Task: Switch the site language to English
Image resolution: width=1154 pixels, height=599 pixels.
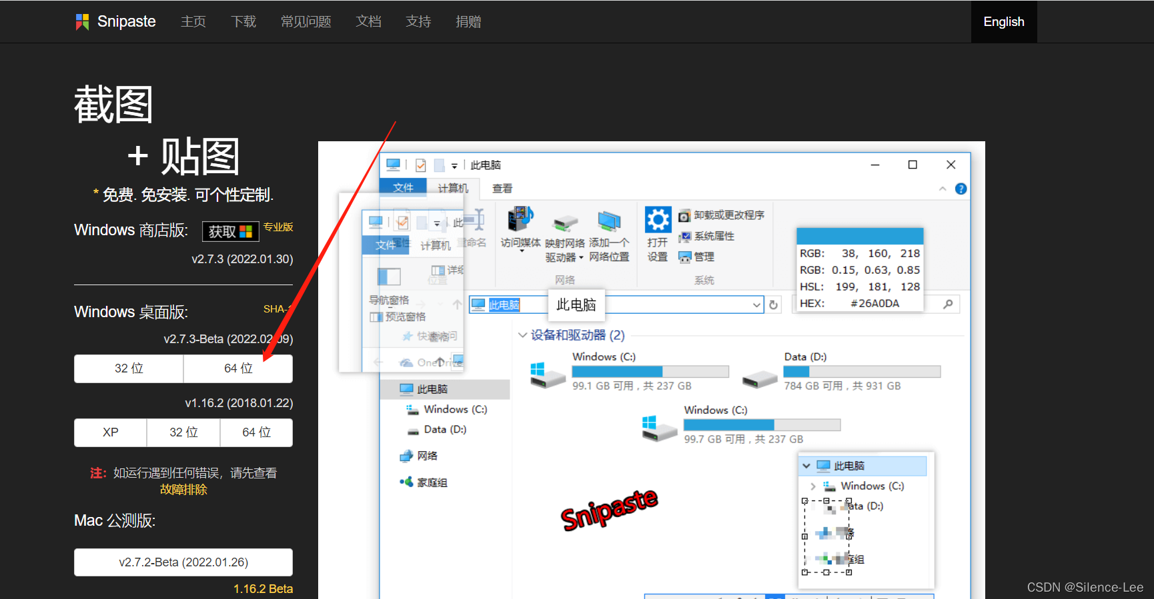Action: (x=1004, y=22)
